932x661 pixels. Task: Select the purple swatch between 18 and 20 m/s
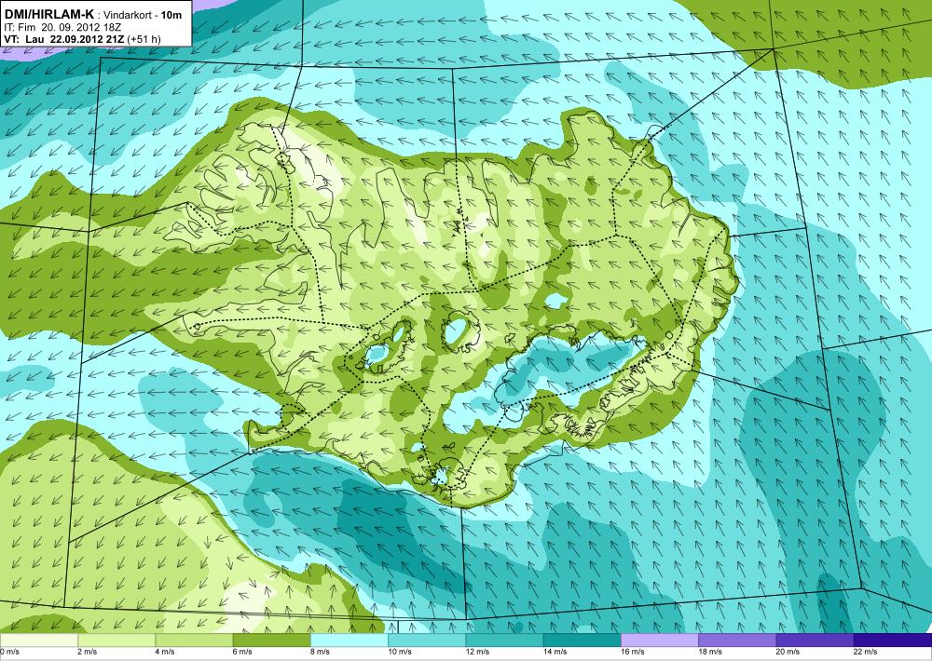[737, 641]
